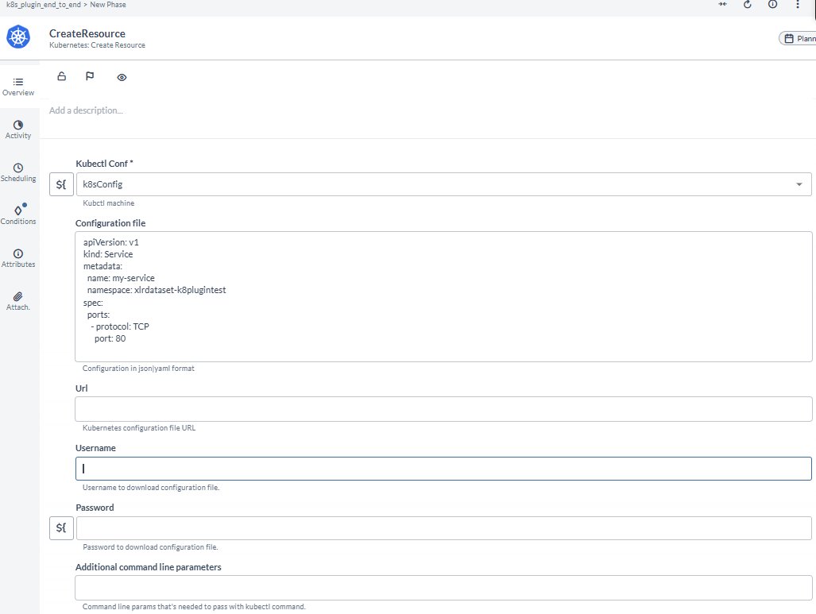Click Add a description placeholder

[x=86, y=110]
